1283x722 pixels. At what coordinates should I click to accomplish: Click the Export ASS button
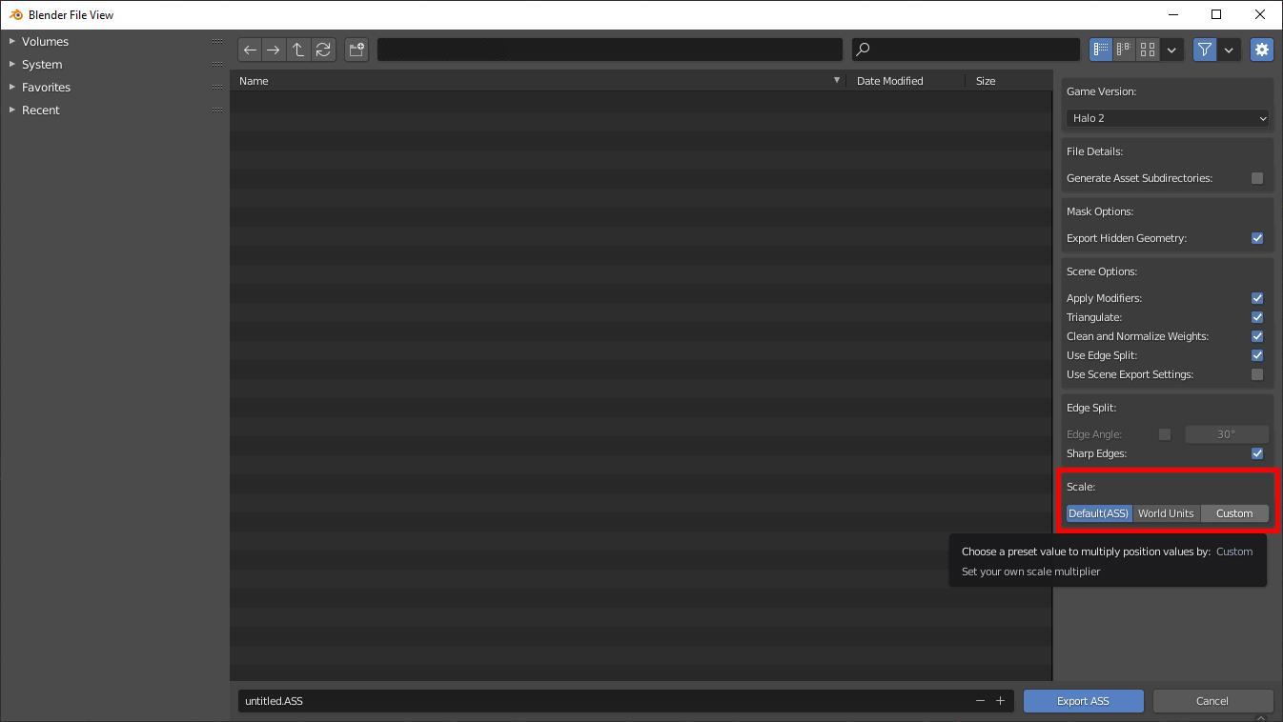pyautogui.click(x=1084, y=701)
